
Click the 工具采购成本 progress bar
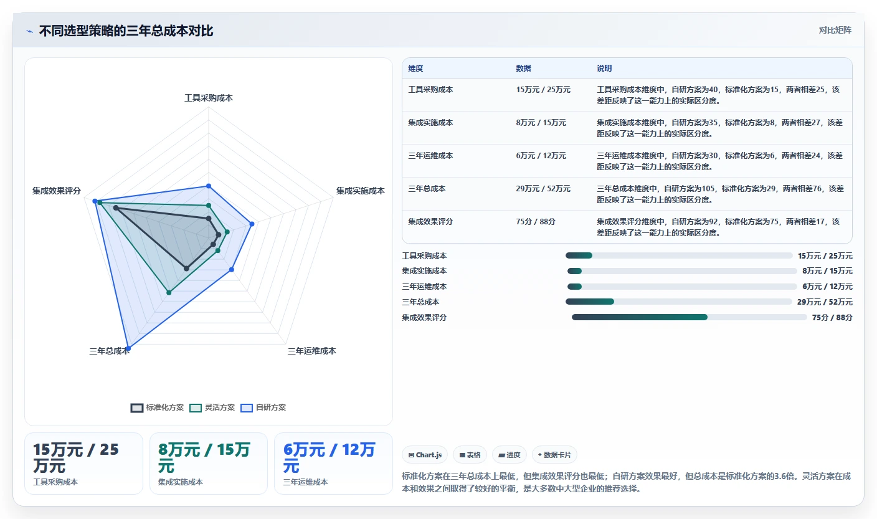click(679, 255)
